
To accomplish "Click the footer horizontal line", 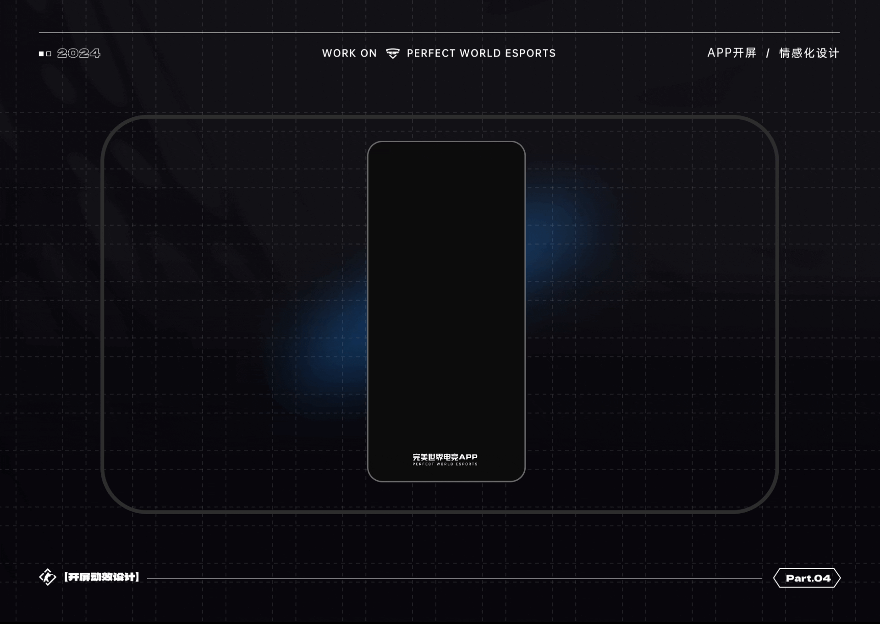I will coord(454,579).
